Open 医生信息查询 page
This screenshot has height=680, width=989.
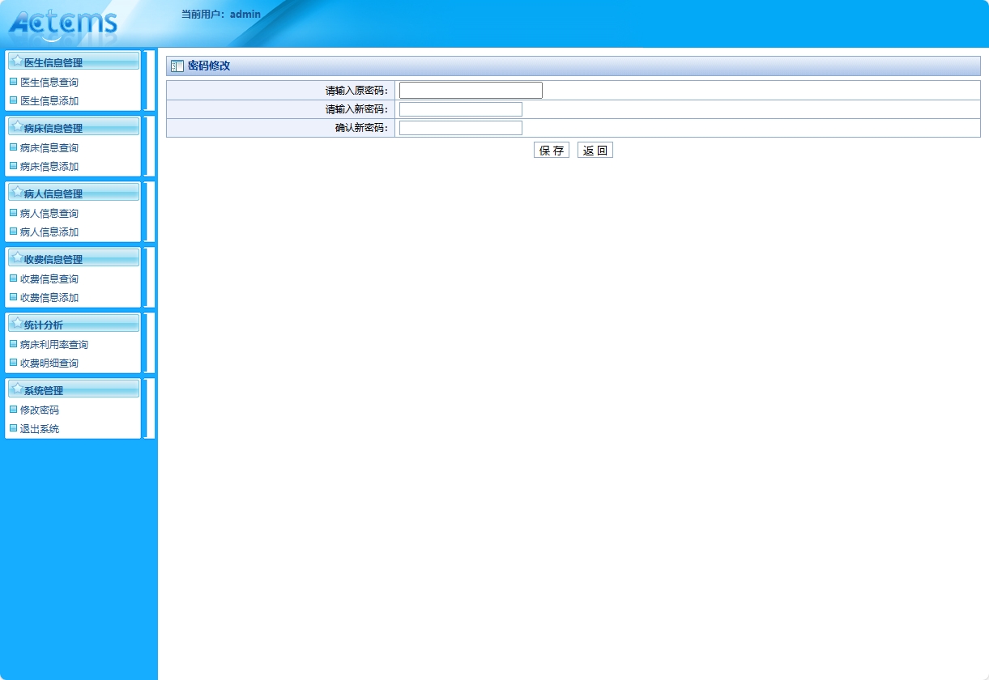[x=49, y=82]
